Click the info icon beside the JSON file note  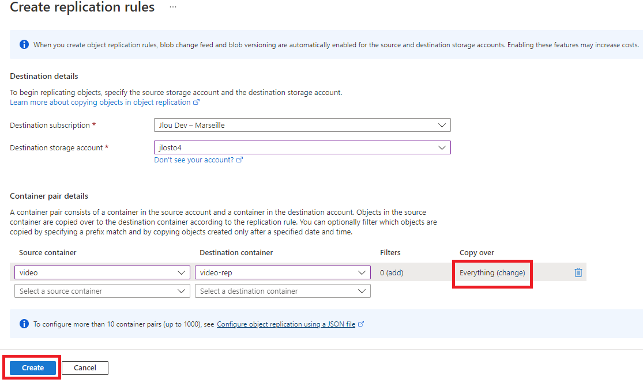24,324
